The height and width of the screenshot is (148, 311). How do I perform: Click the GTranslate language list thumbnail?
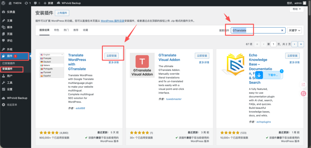point(52,65)
